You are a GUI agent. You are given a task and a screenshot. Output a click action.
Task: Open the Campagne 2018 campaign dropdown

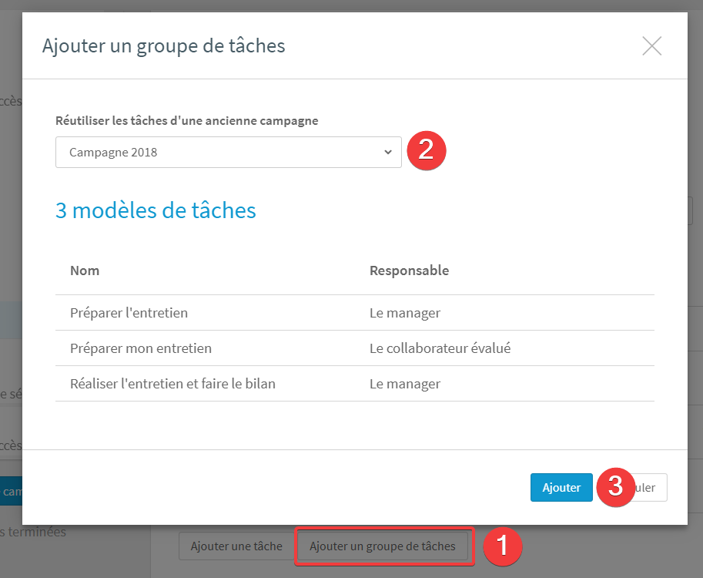click(x=228, y=152)
